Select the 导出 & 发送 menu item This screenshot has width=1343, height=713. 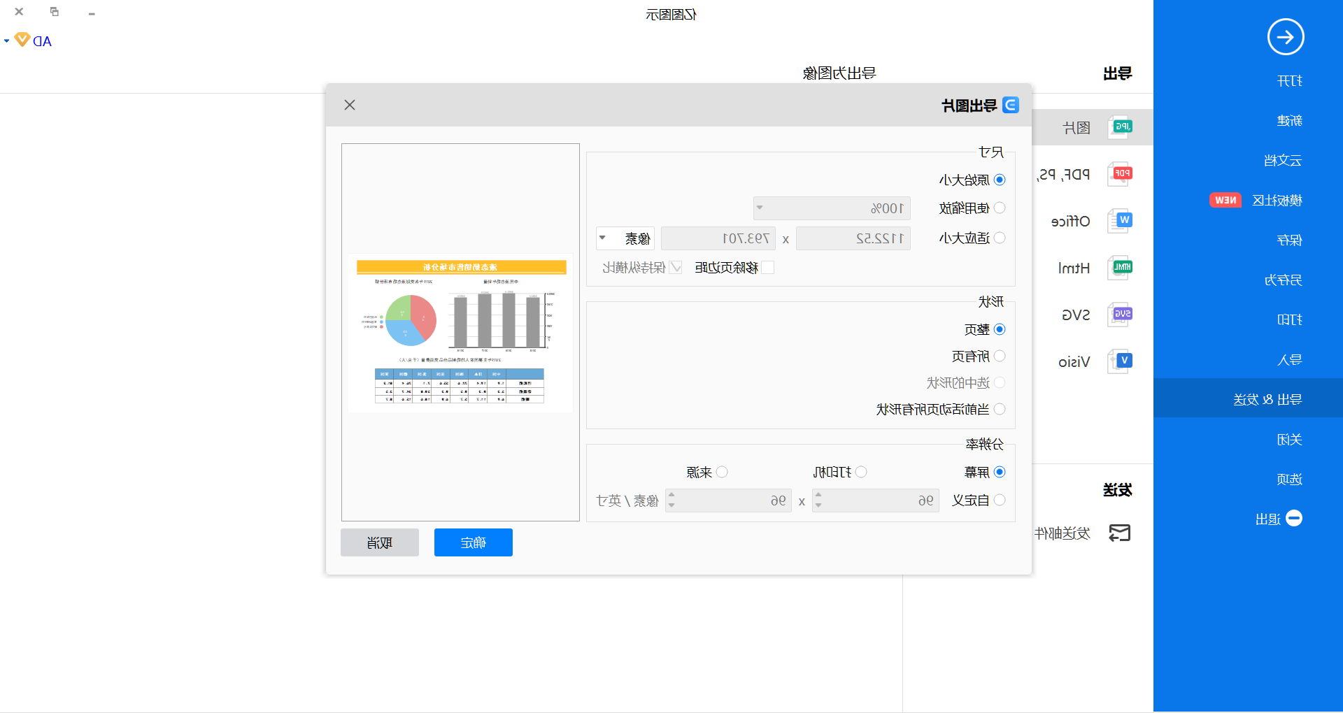[x=1248, y=398]
